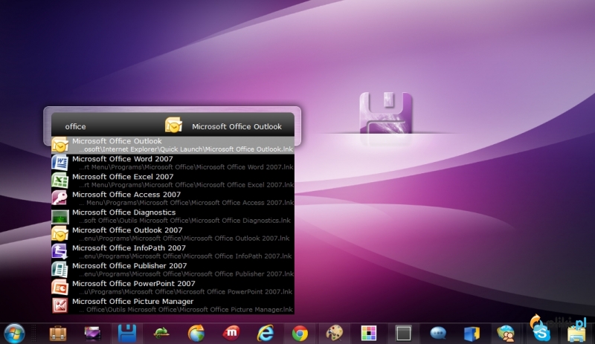Open the globe with people taskbar icon

point(506,334)
